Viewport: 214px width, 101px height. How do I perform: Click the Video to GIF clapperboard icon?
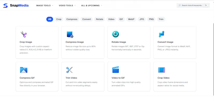click(x=116, y=70)
